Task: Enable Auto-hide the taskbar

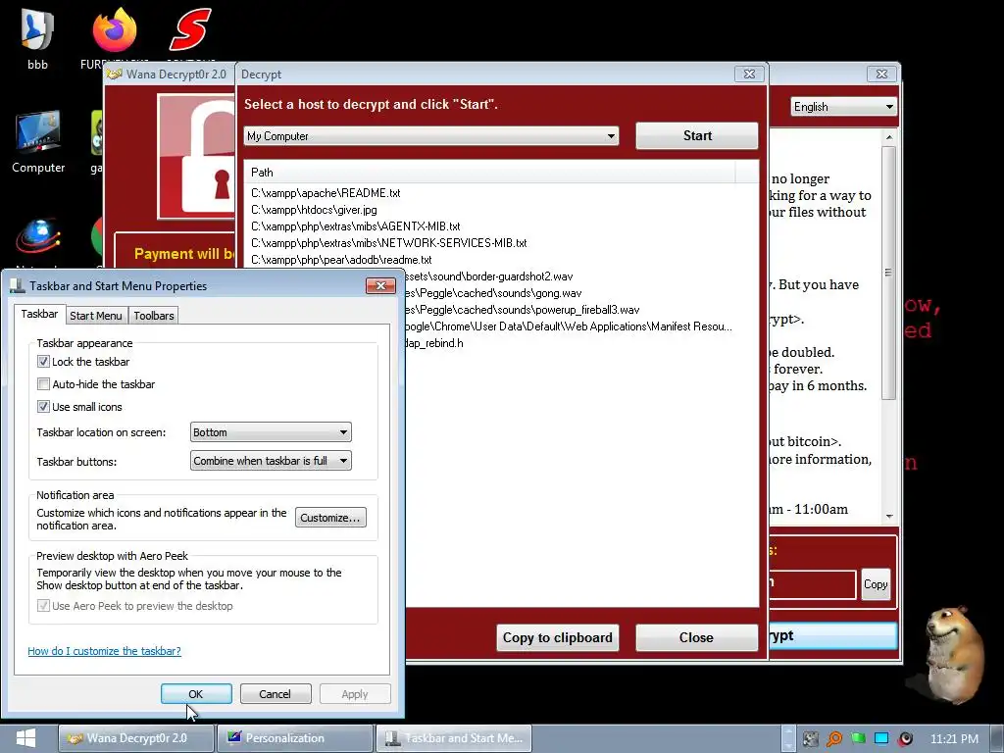Action: tap(43, 384)
